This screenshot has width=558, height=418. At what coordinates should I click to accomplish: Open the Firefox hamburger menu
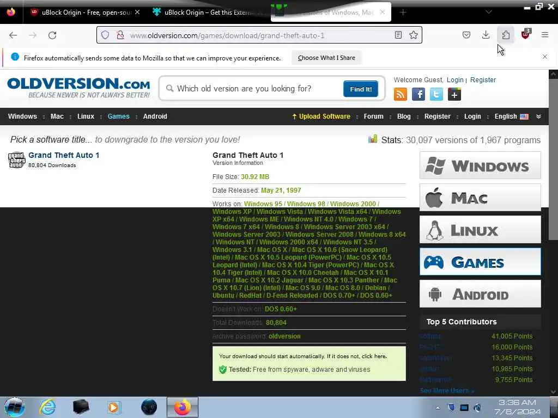(x=544, y=35)
